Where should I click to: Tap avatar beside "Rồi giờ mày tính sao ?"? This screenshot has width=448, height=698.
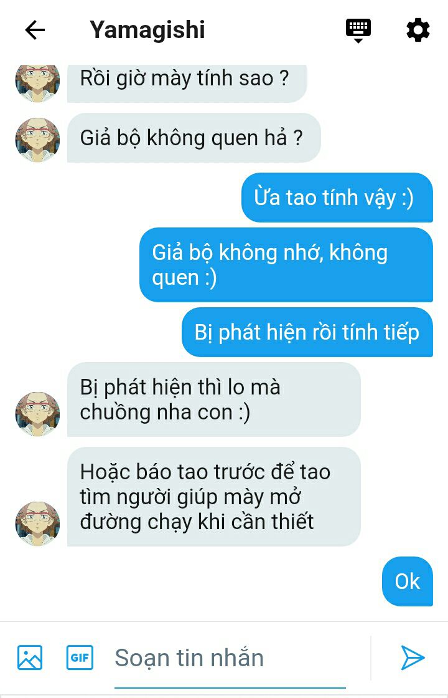tap(37, 84)
